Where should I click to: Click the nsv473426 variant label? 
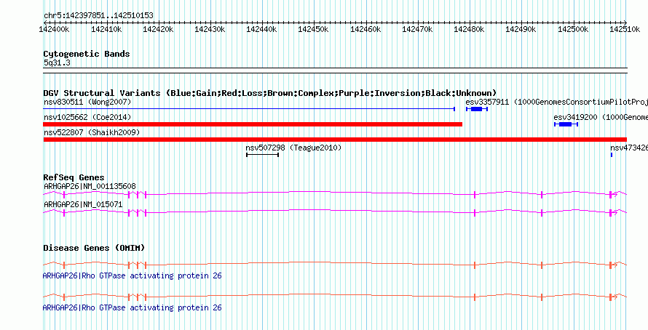tap(629, 148)
